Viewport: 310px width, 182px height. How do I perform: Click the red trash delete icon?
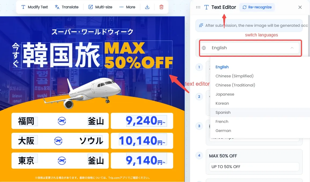pos(161,7)
